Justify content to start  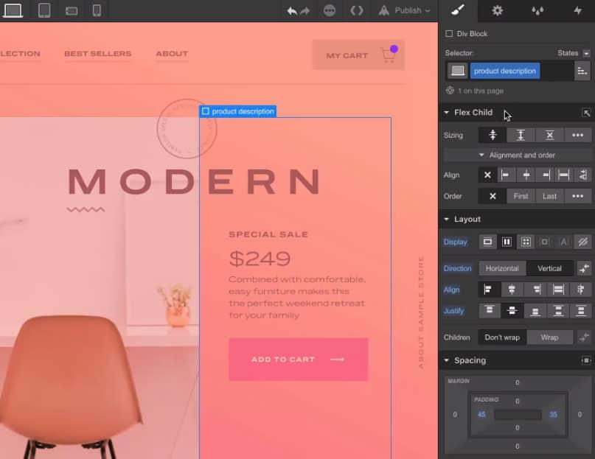pyautogui.click(x=489, y=311)
